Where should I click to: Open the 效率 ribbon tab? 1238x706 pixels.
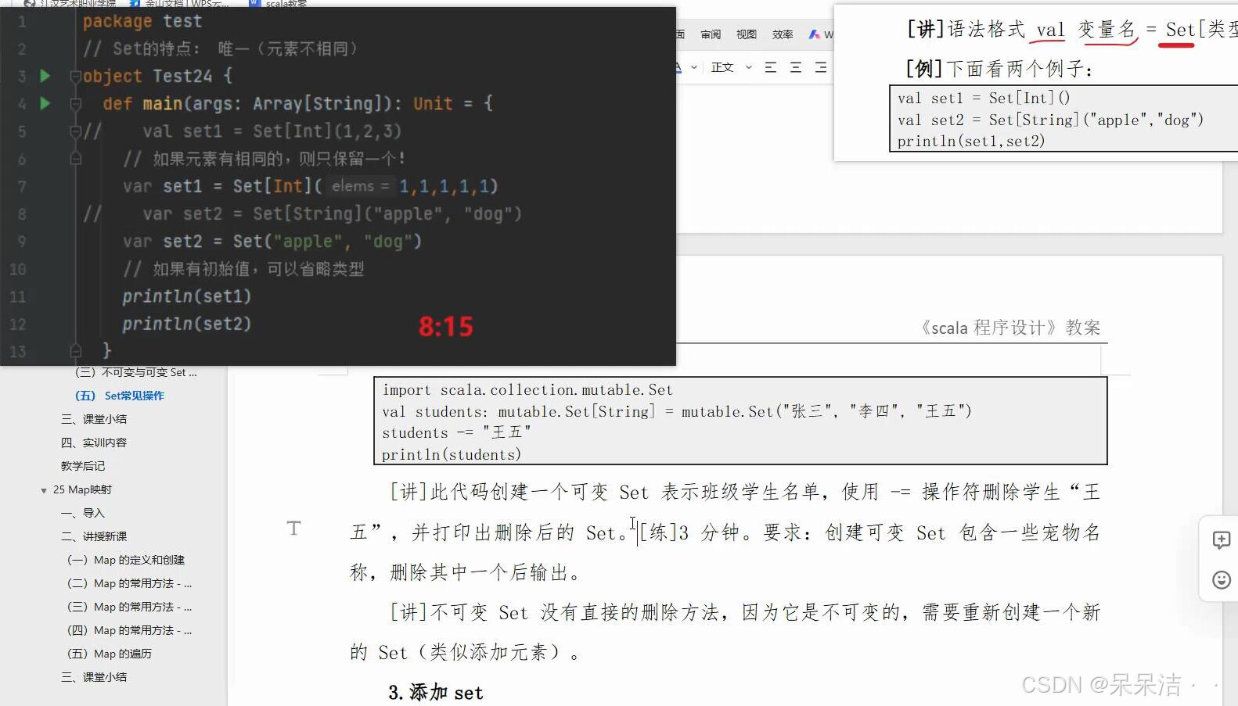click(x=783, y=34)
